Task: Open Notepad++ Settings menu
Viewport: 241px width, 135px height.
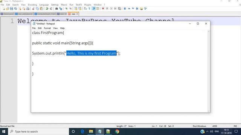Action: pos(55,5)
